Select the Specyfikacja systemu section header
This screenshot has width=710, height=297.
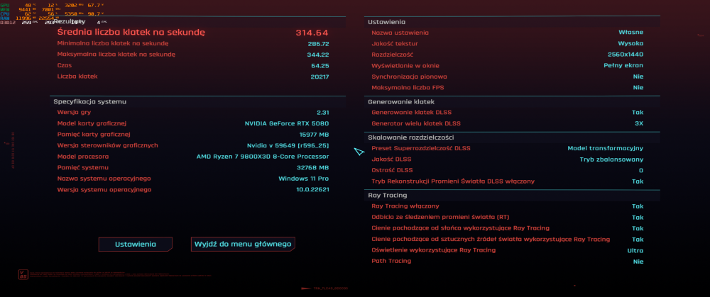[89, 101]
